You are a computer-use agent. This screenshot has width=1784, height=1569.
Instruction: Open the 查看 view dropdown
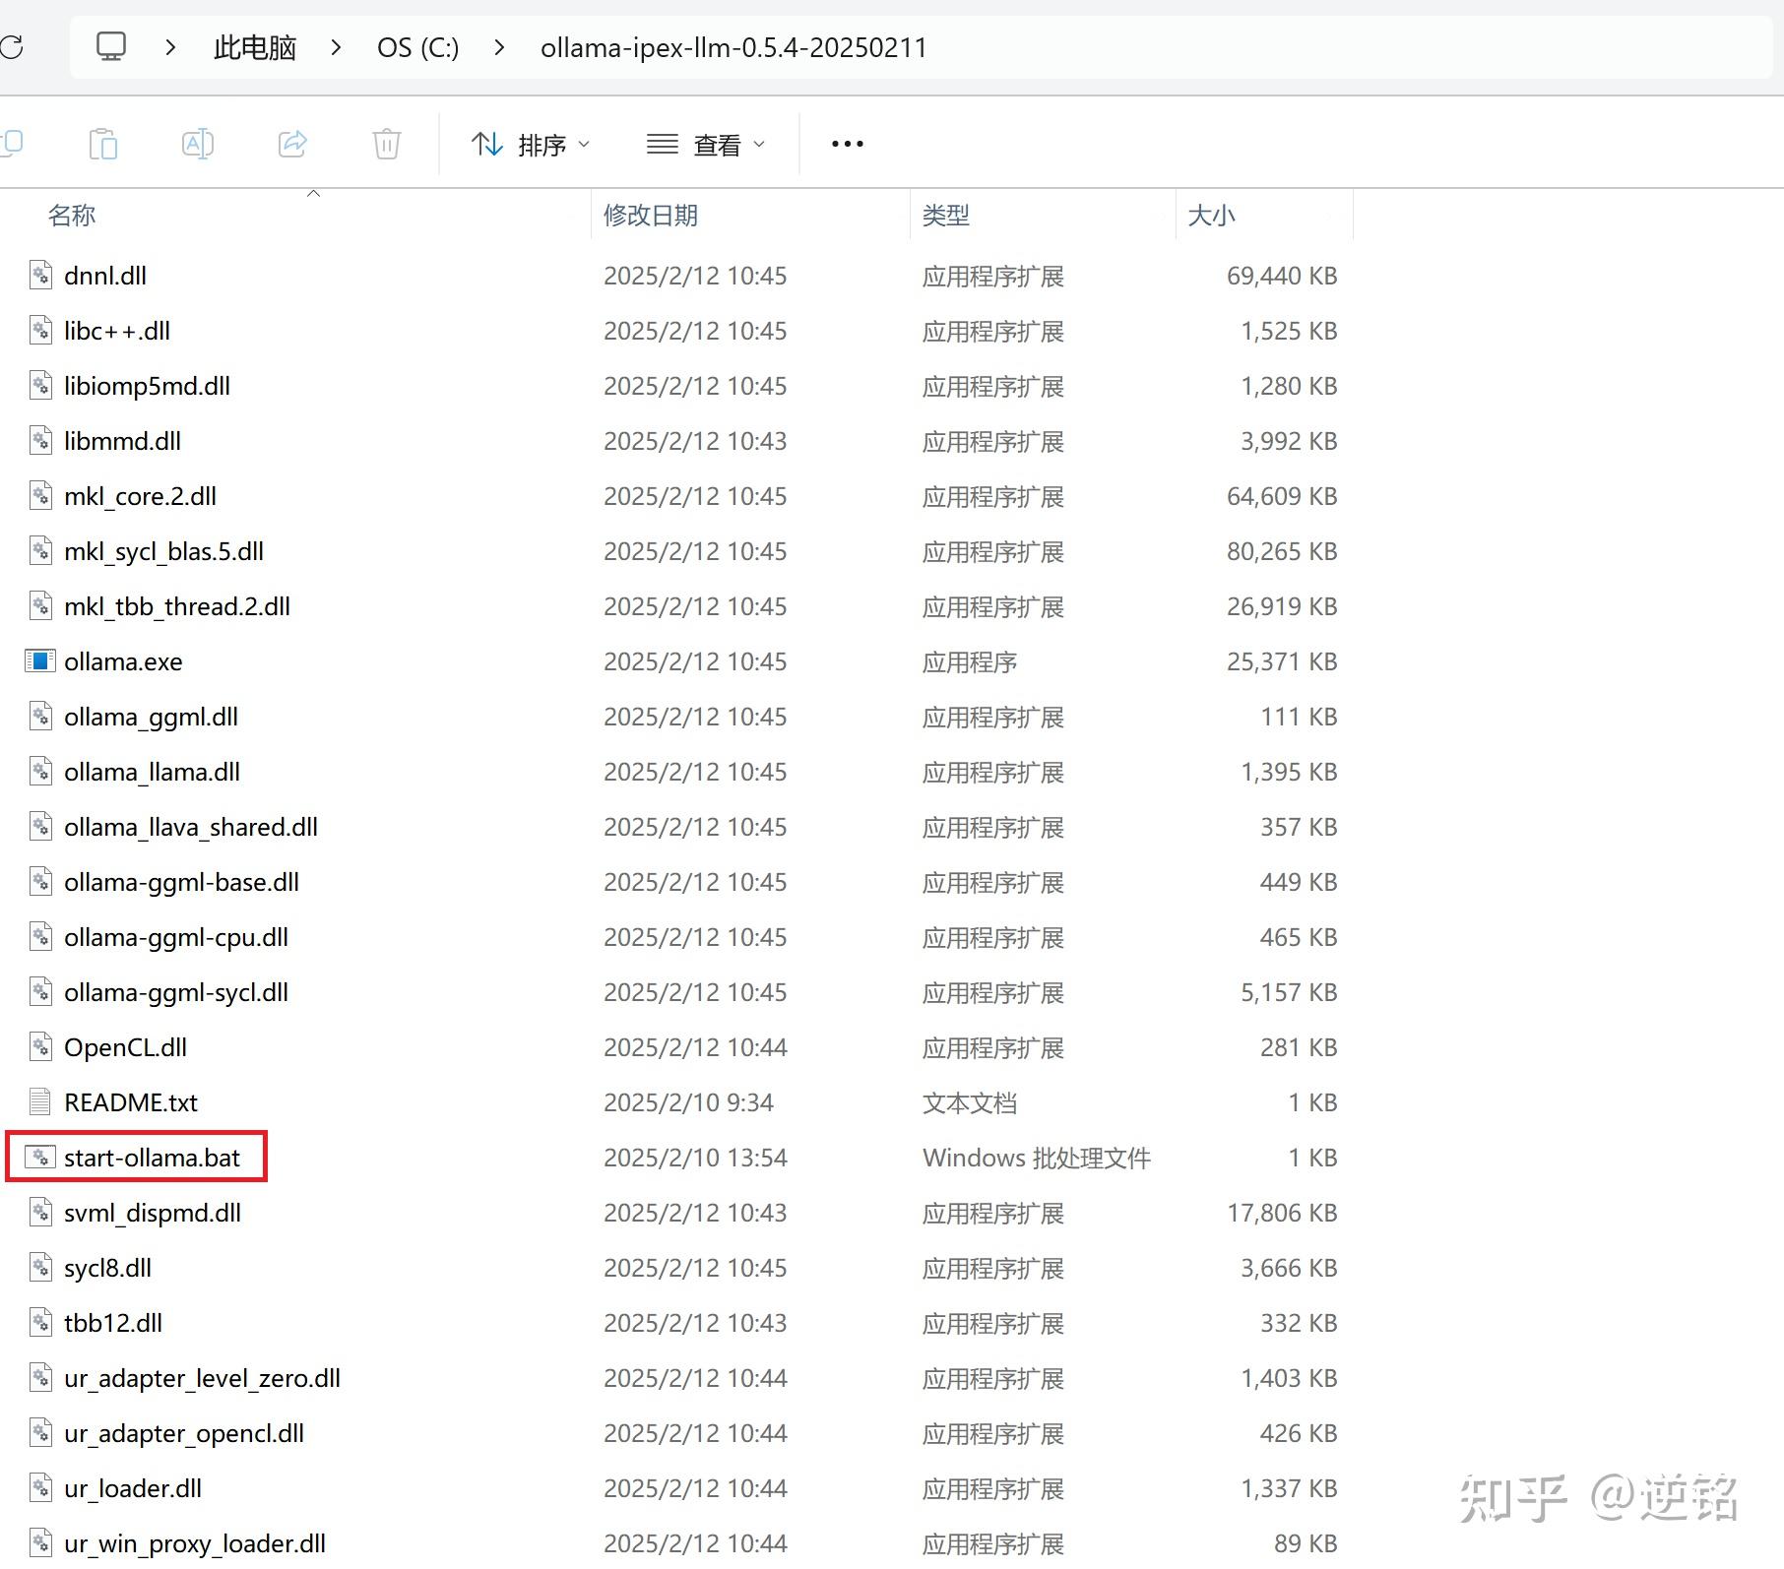click(x=705, y=145)
